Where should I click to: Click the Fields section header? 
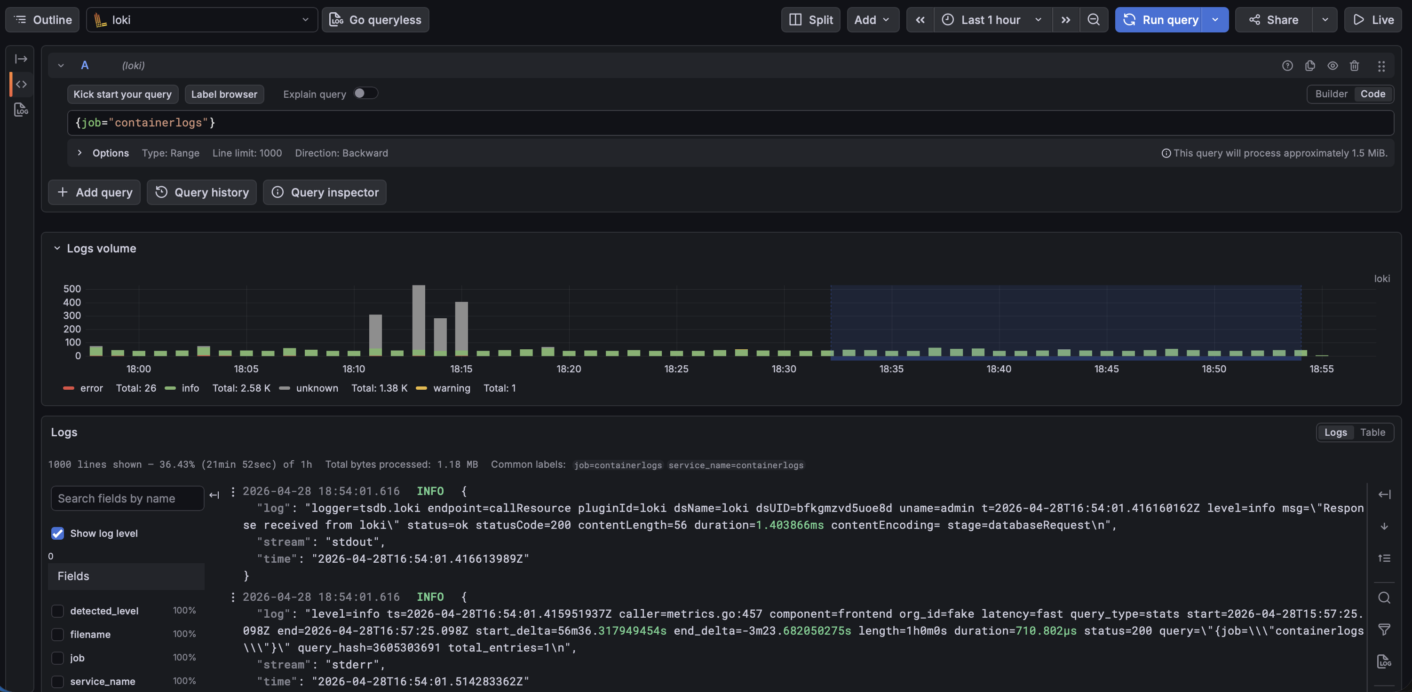126,576
